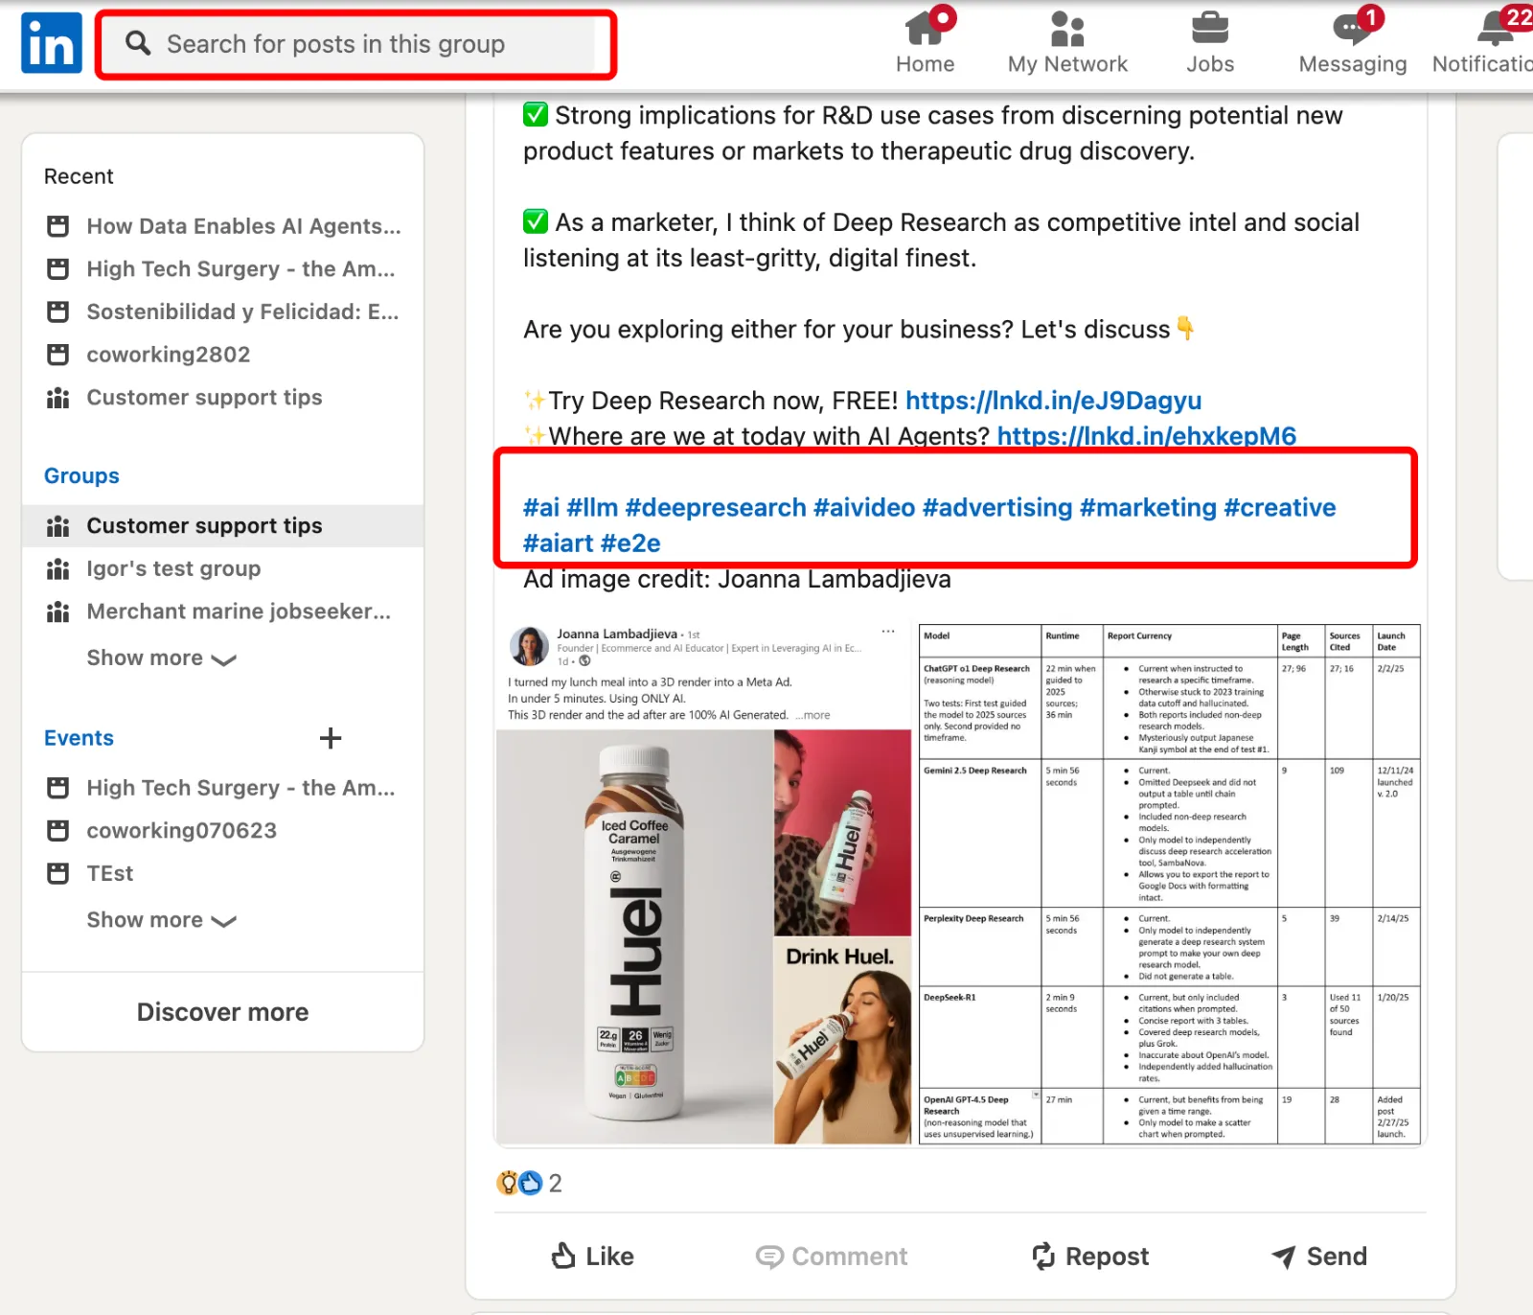Click the #advertising hashtag
Screen dimensions: 1533x1315
pyautogui.click(x=997, y=507)
